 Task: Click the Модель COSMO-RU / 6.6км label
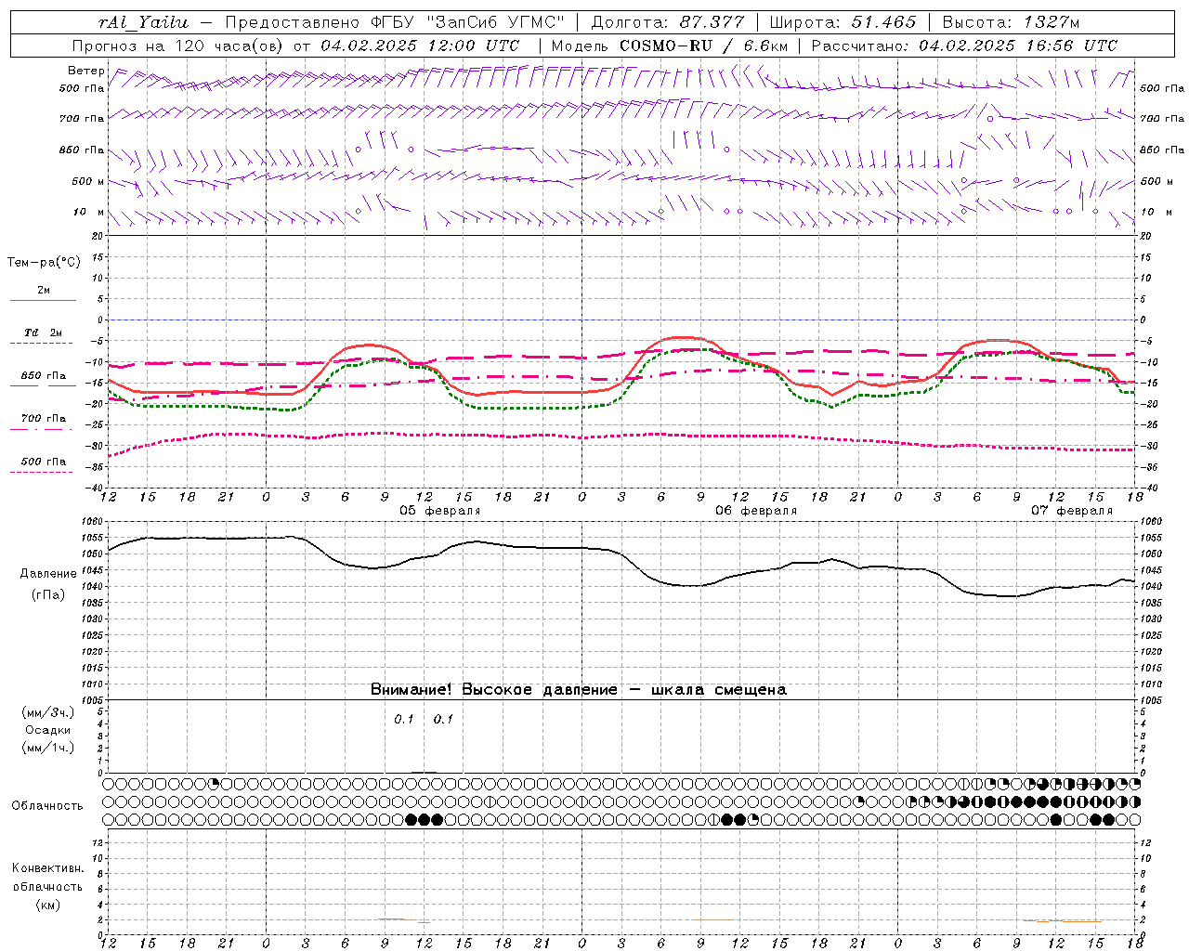[670, 46]
